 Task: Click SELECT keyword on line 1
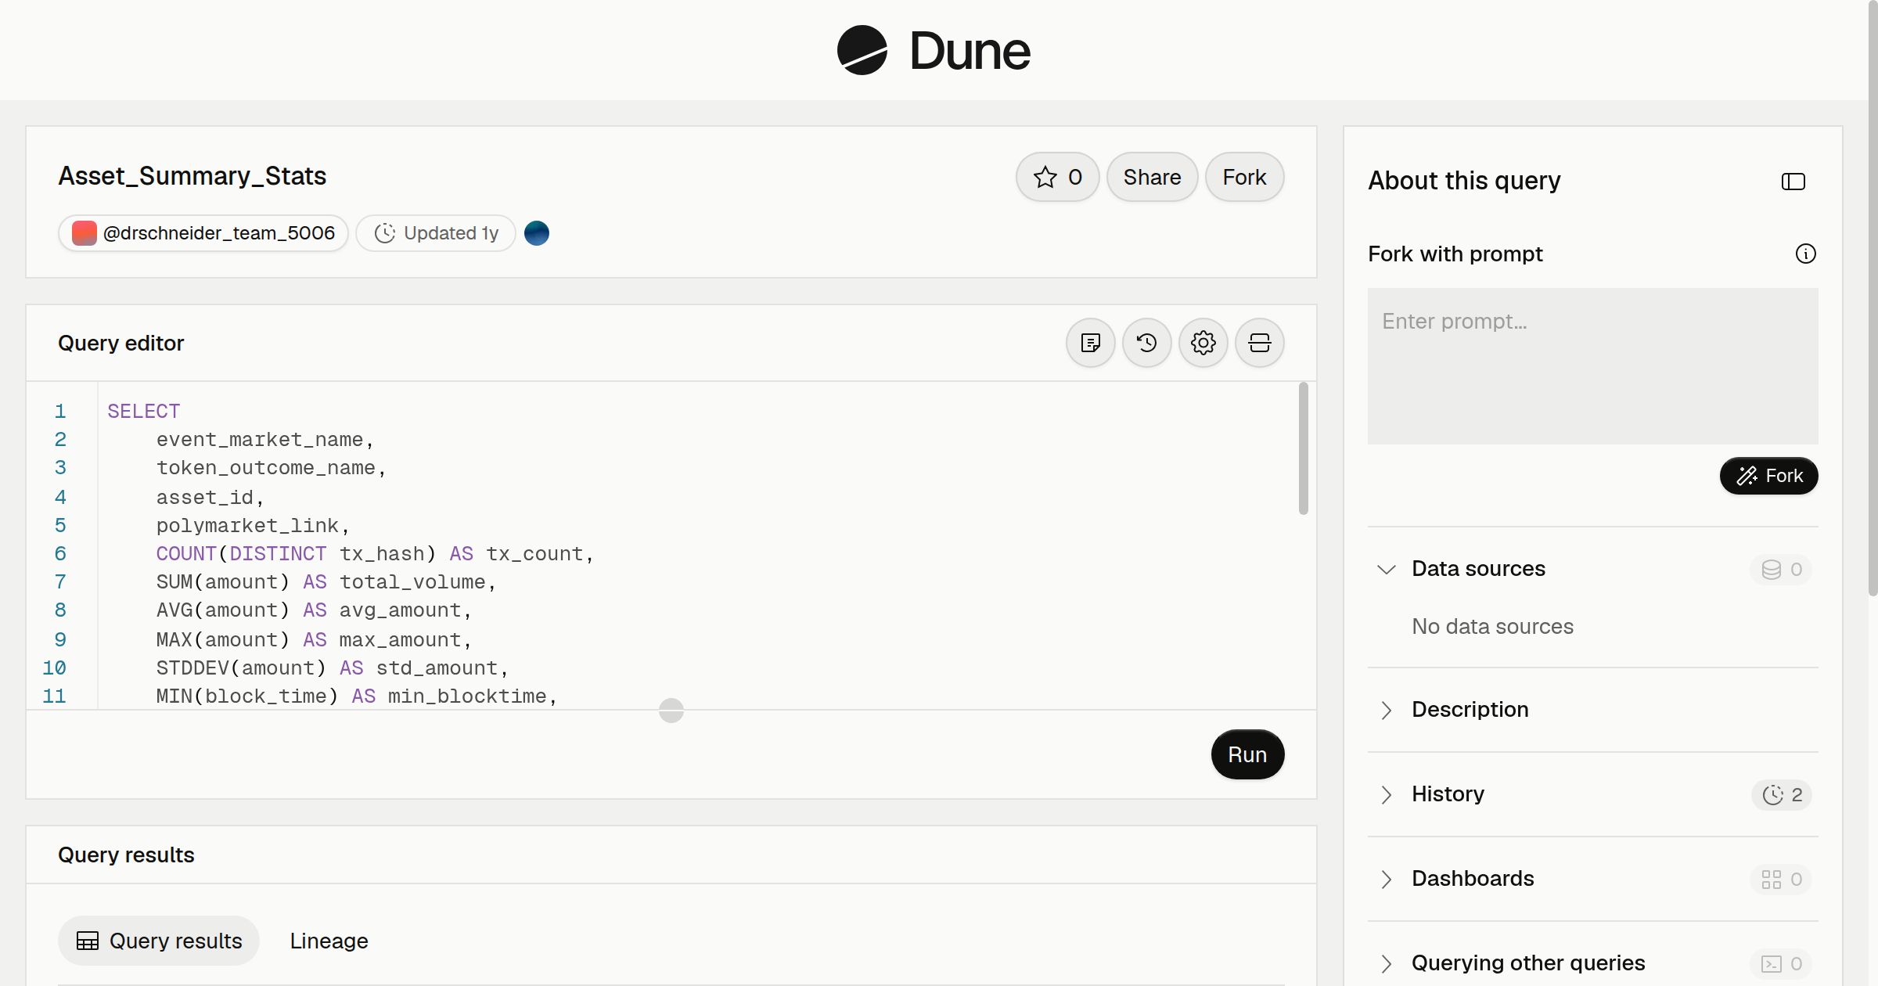[x=144, y=411]
